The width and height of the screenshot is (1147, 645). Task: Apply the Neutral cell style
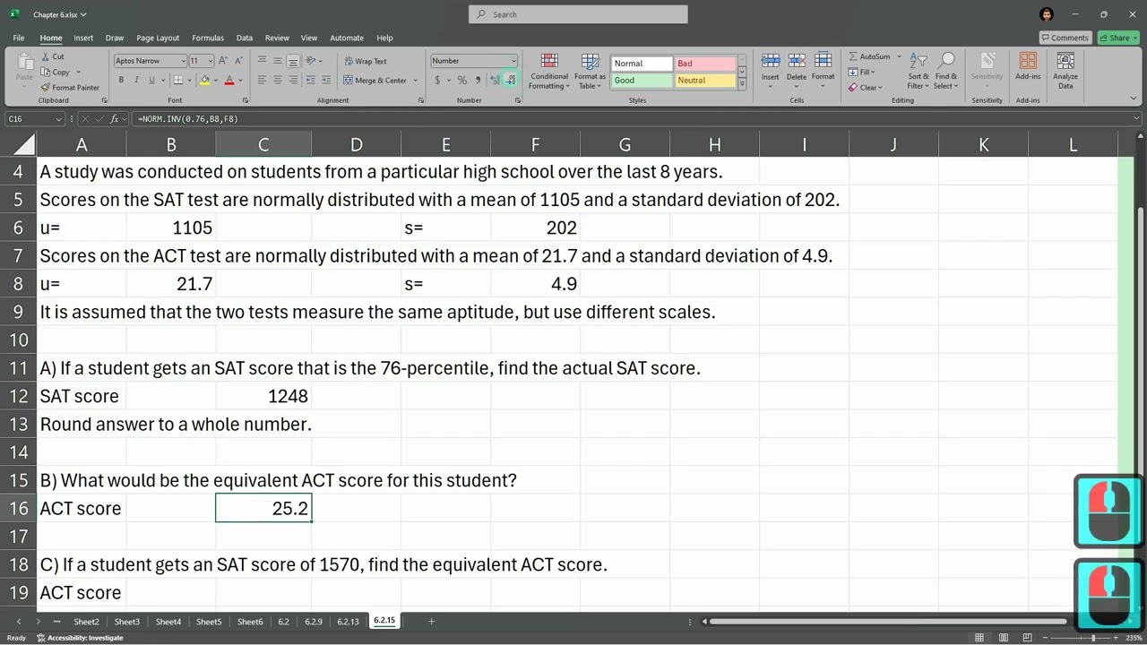pyautogui.click(x=704, y=81)
